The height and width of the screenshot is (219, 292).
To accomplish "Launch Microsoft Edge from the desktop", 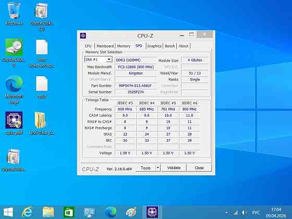I will (14, 89).
